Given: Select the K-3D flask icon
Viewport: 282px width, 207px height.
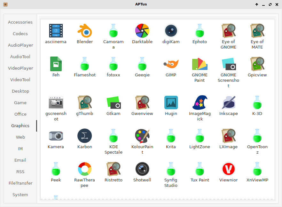Looking at the screenshot, I should point(257,103).
